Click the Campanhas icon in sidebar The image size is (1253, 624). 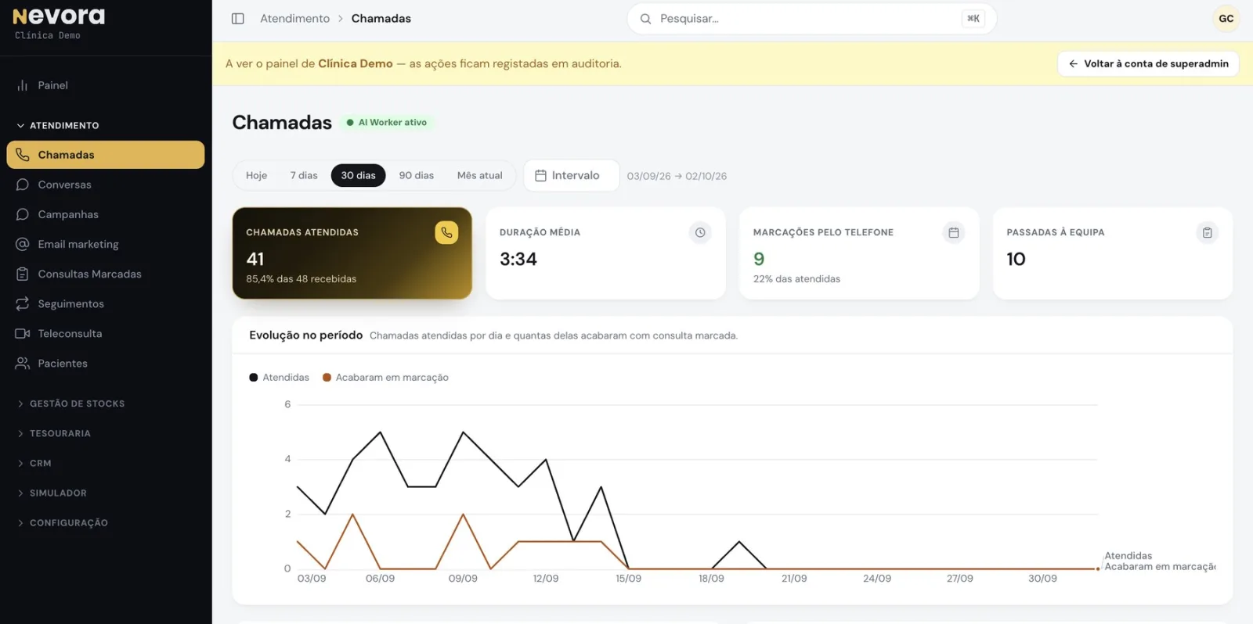(23, 214)
